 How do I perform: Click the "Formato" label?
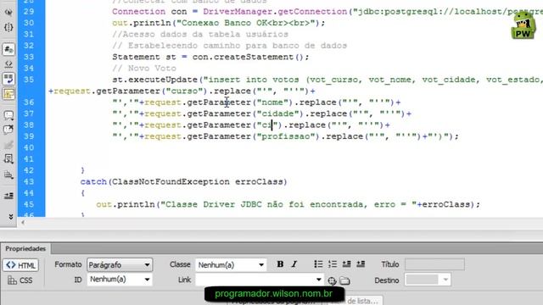tap(68, 264)
